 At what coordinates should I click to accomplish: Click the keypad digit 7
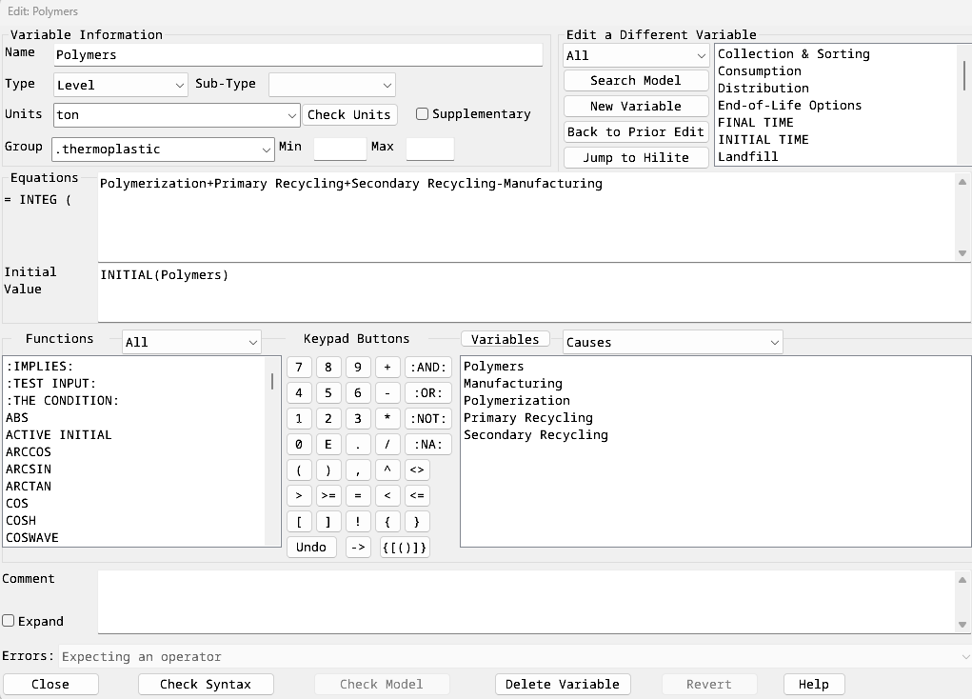tap(299, 368)
